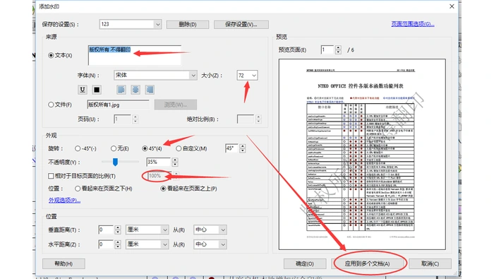Open 外观选项(P)... link

[x=64, y=200]
